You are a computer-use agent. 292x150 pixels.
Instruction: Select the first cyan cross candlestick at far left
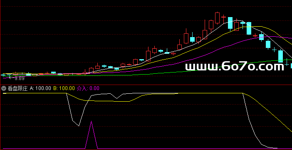tap(3, 75)
